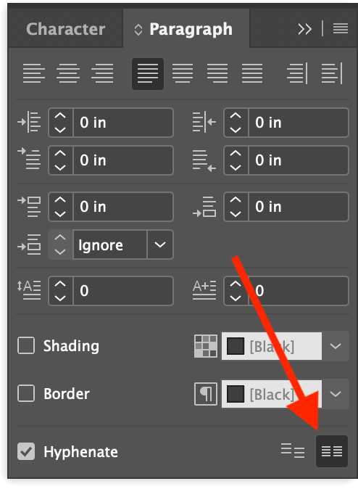Select Align away from spine icon
358x489 pixels.
pos(332,73)
